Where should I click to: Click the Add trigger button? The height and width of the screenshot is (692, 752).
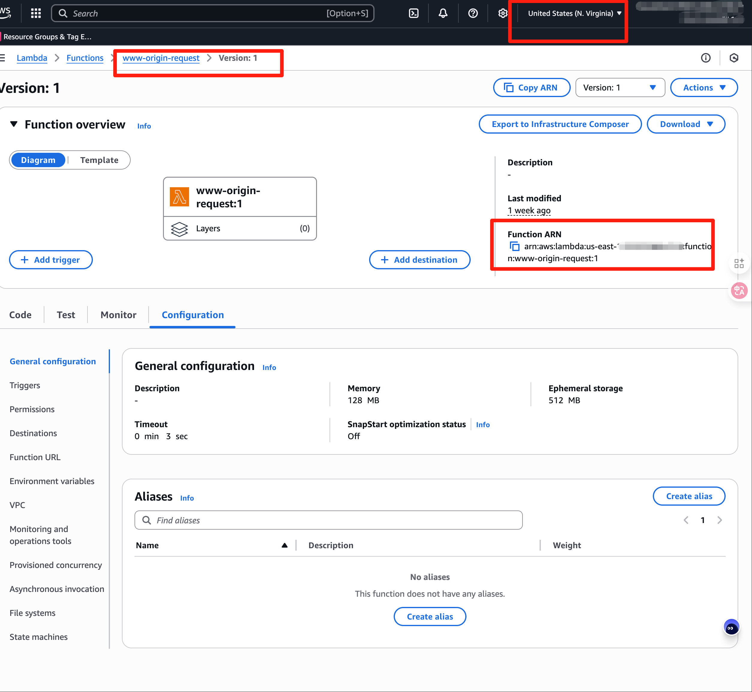[x=51, y=260]
